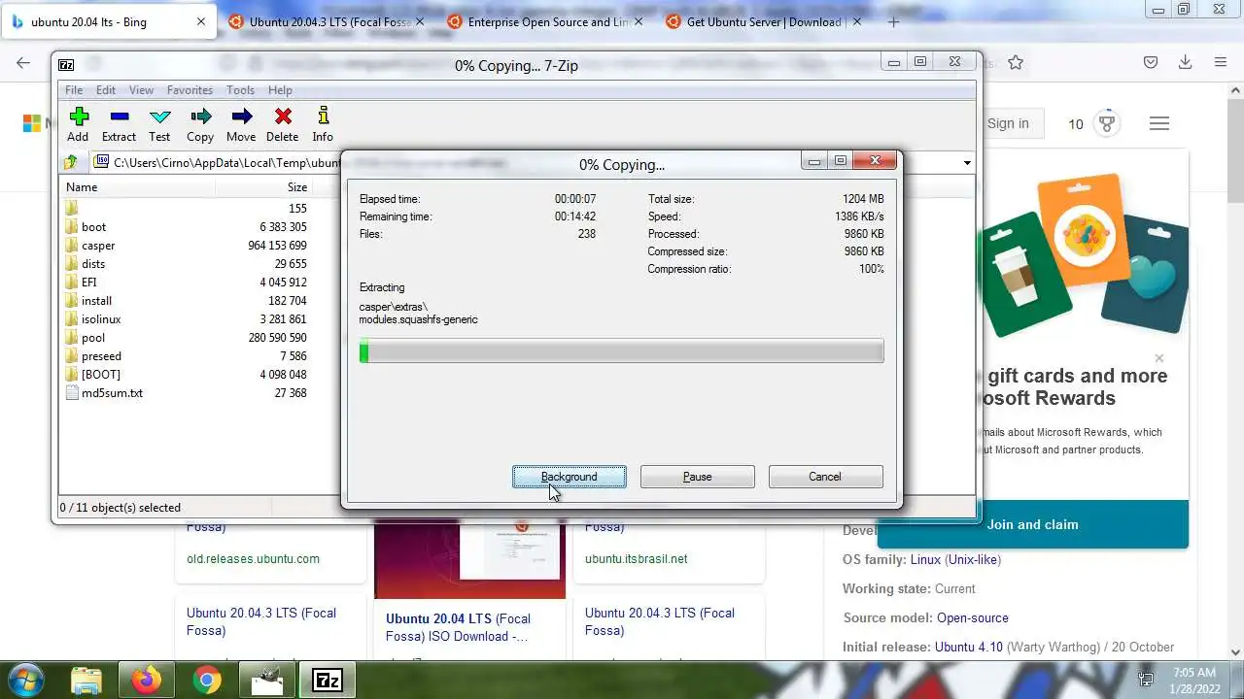The height and width of the screenshot is (699, 1244).
Task: Click the Test toolbar icon
Action: pos(159,124)
